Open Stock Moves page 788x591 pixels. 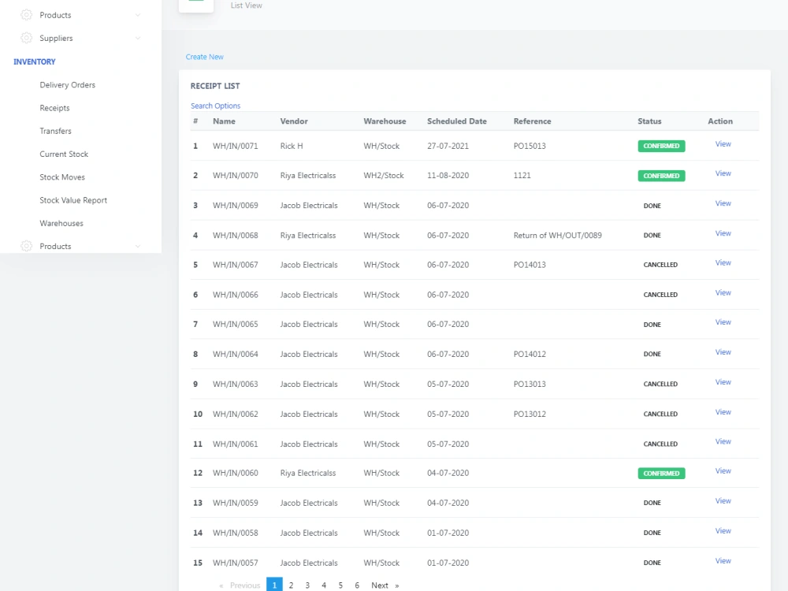click(x=62, y=177)
